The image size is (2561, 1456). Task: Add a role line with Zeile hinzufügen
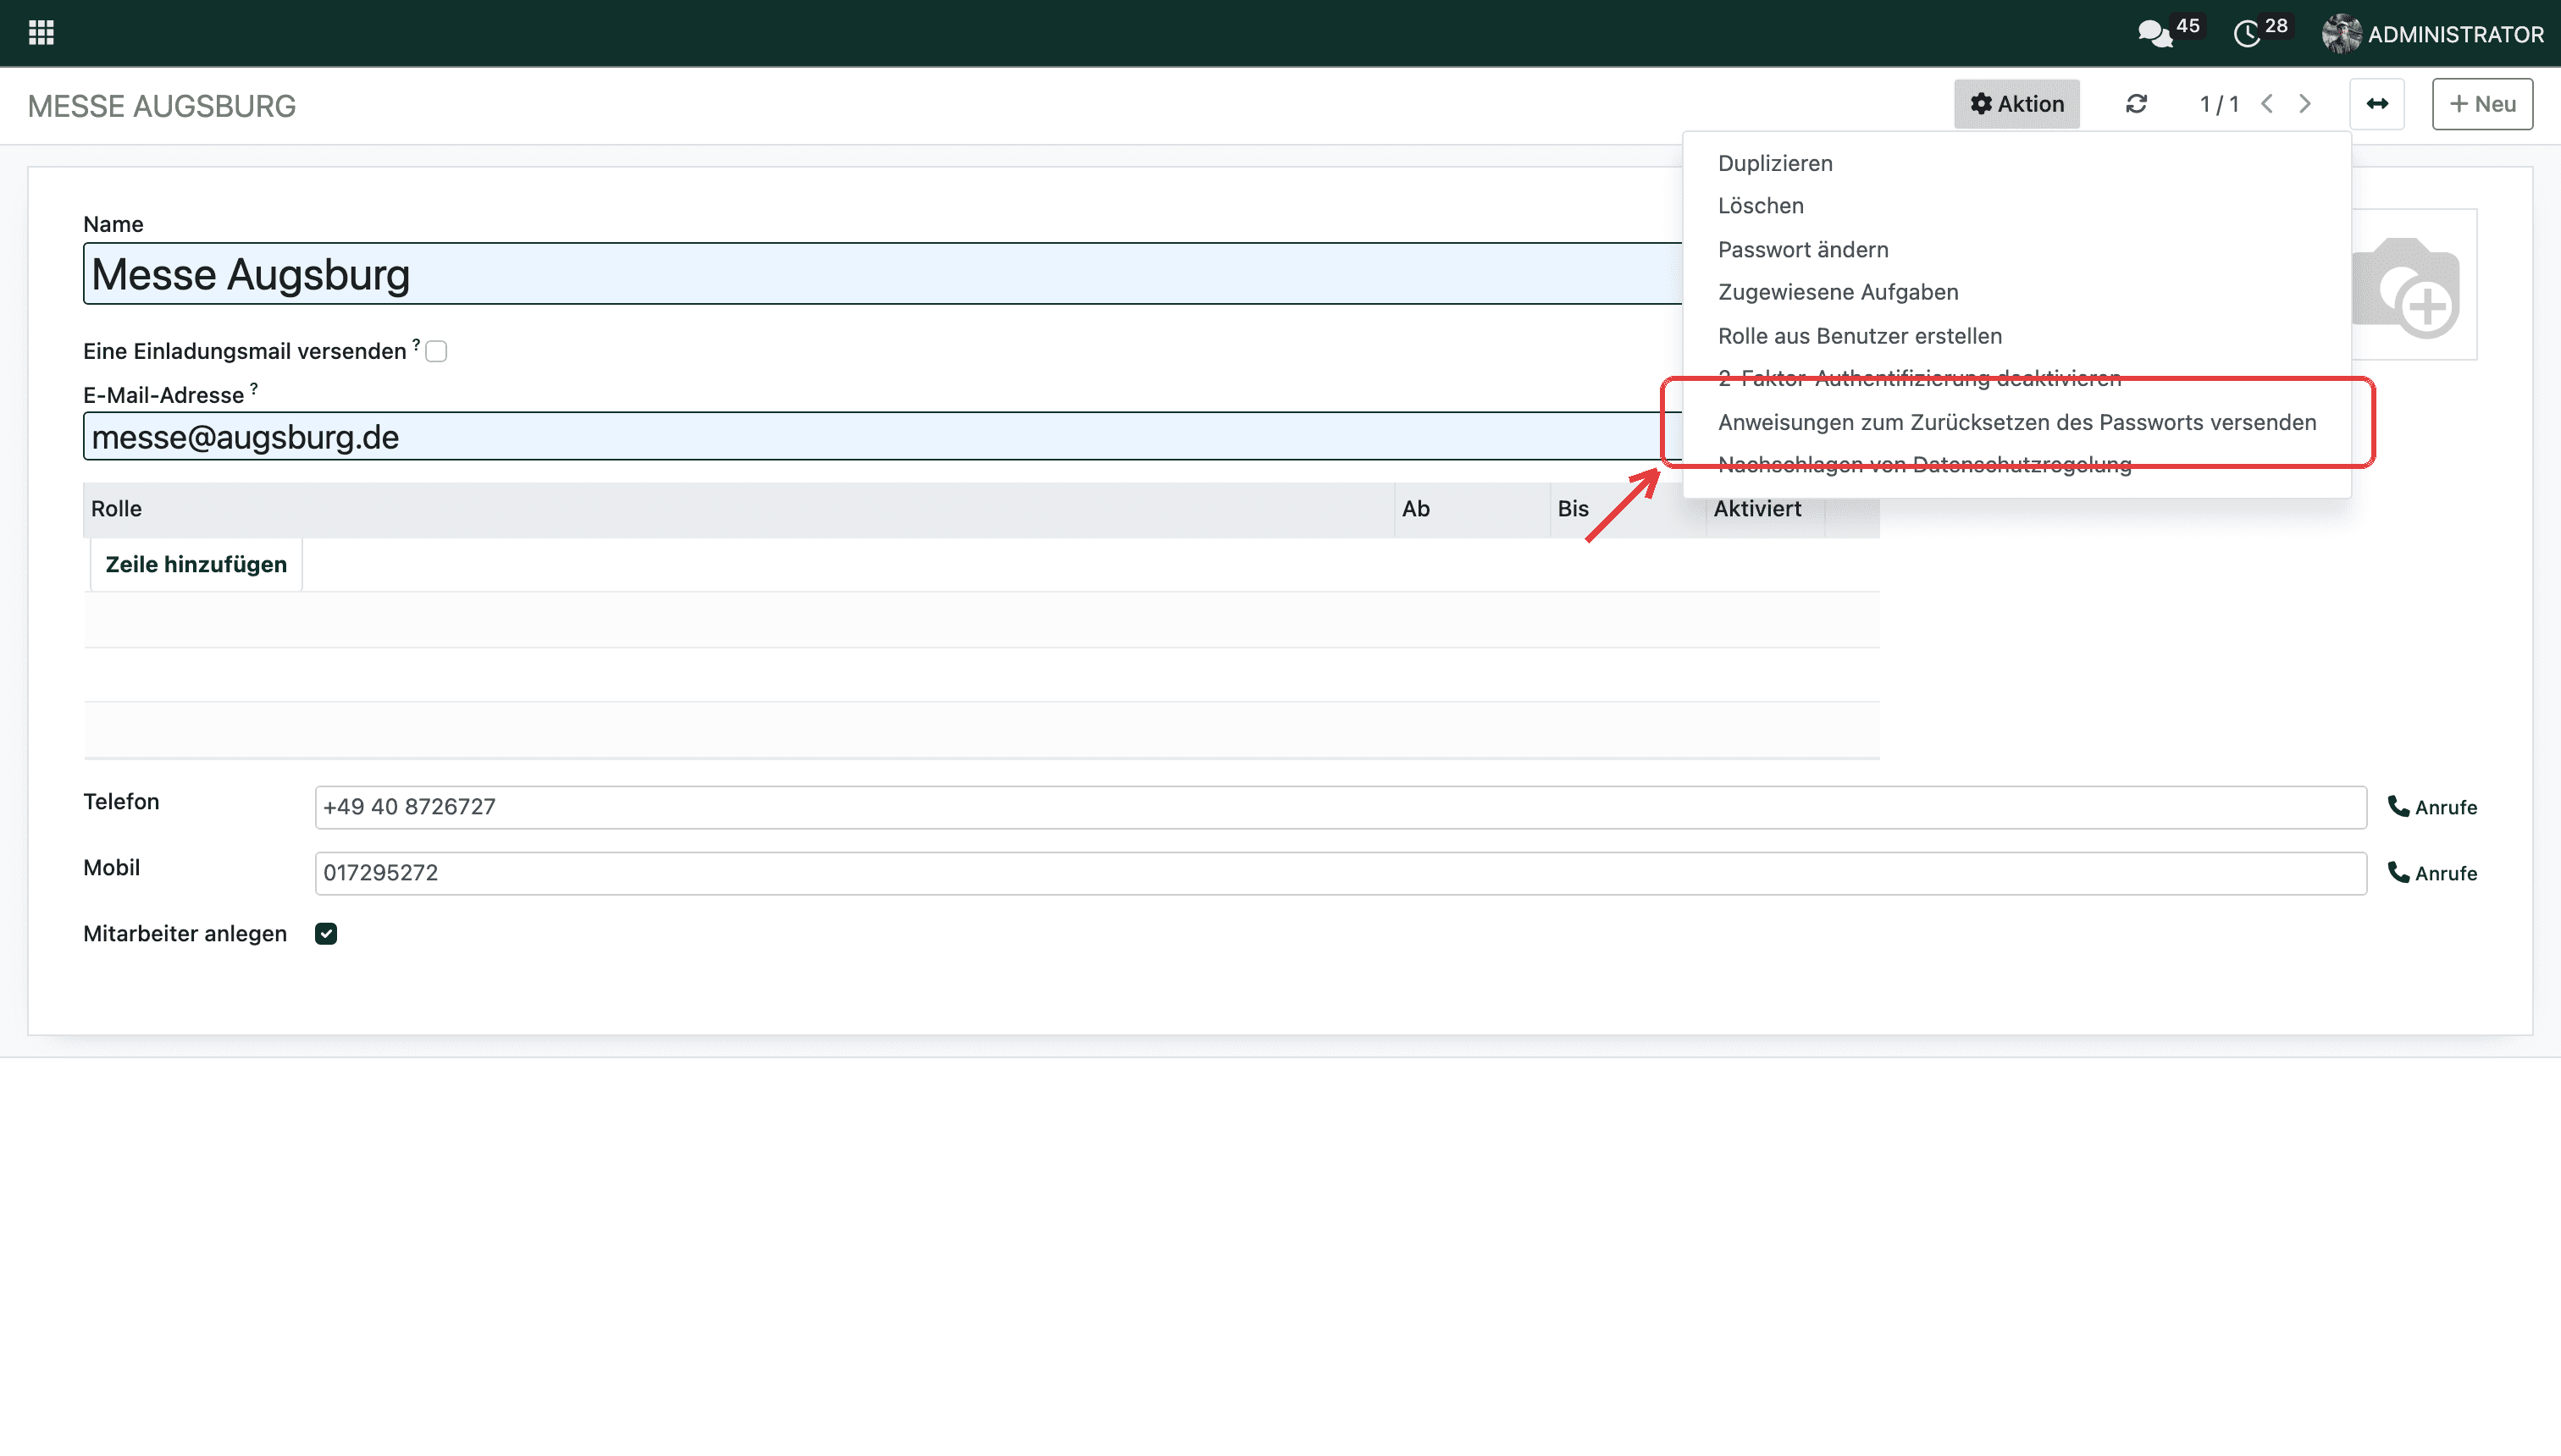click(196, 564)
